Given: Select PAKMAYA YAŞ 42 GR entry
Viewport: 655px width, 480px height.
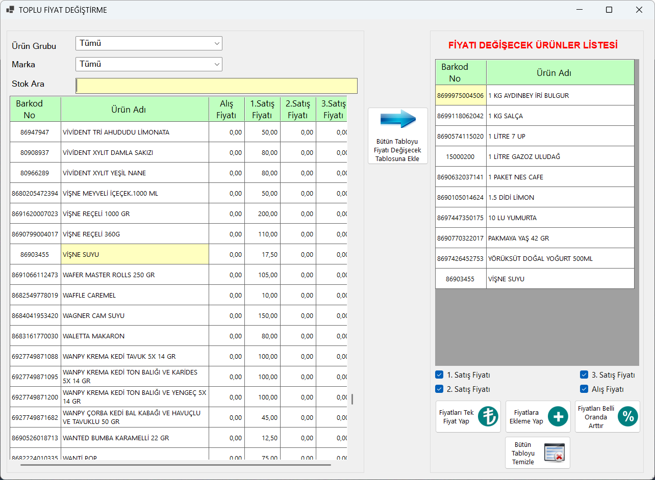Looking at the screenshot, I should [560, 238].
